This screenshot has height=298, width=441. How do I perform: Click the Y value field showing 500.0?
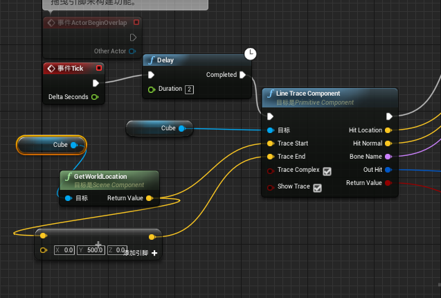tap(94, 250)
